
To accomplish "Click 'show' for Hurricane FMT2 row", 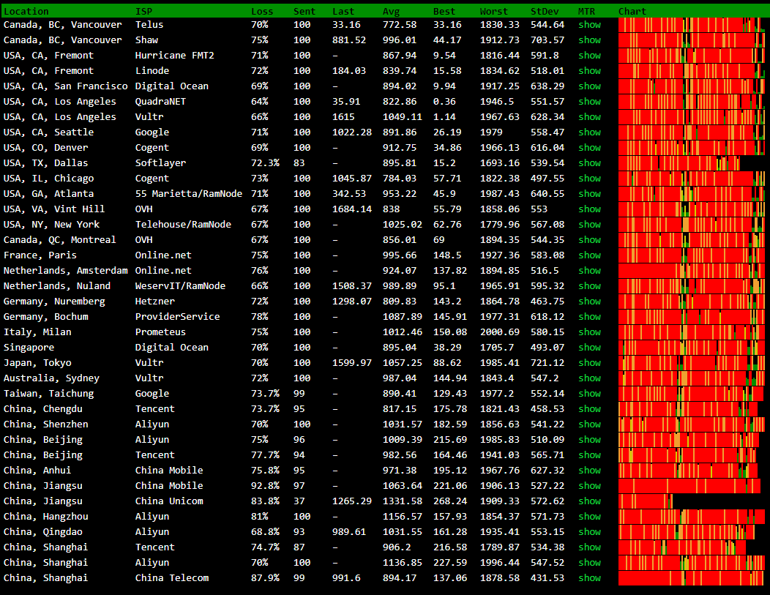I will pos(589,56).
